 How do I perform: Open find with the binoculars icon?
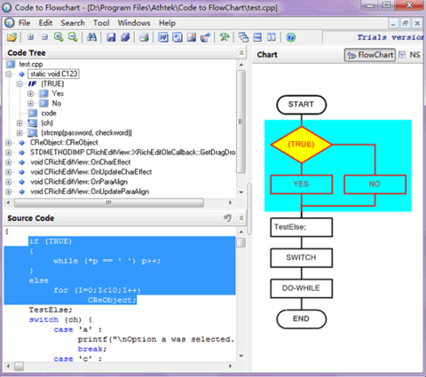(91, 37)
